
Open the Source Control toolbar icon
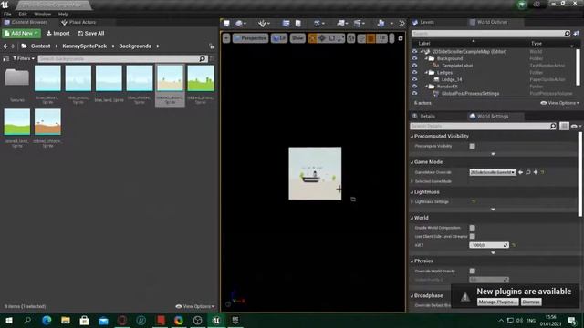(239, 24)
